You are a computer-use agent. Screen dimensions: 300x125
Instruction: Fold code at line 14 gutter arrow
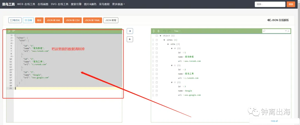[x=12, y=70]
